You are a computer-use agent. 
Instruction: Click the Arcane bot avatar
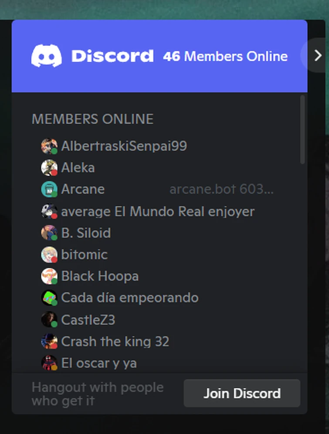click(49, 189)
